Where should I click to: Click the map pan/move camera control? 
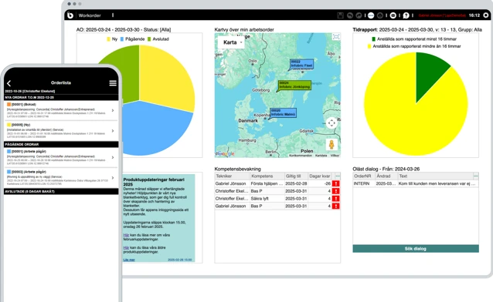331,123
